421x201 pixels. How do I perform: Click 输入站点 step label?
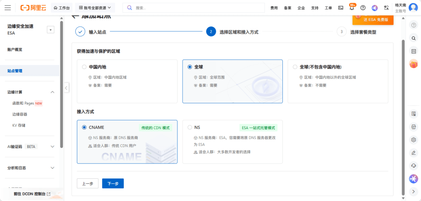[97, 32]
